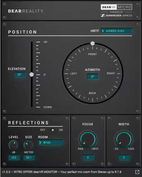Viewport: 142px width, 177px height.
Task: Click the HRTF label under Focus knob
Action: pos(95,149)
